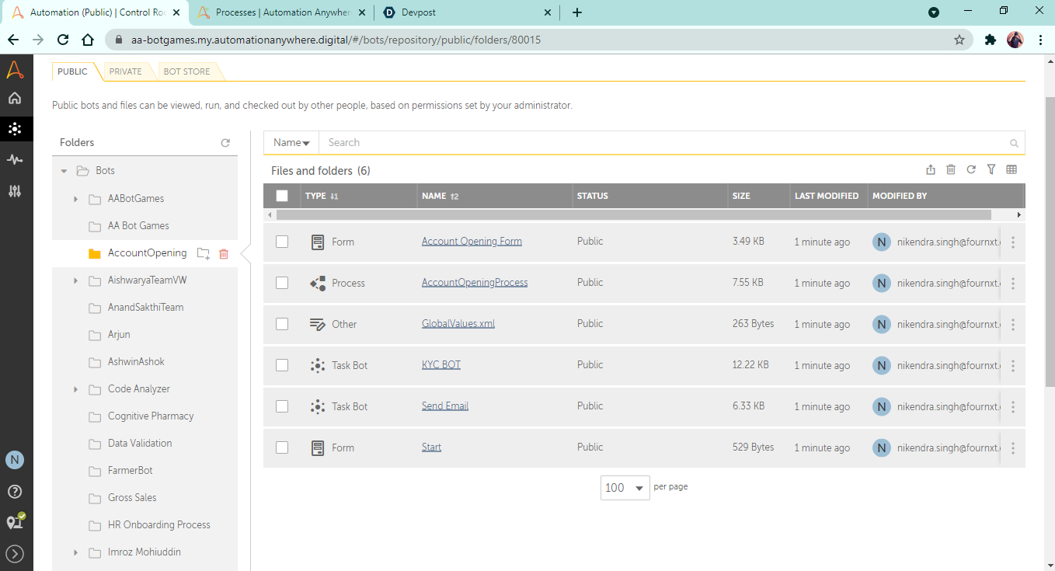
Task: Sort the table by NAME column
Action: tap(440, 196)
